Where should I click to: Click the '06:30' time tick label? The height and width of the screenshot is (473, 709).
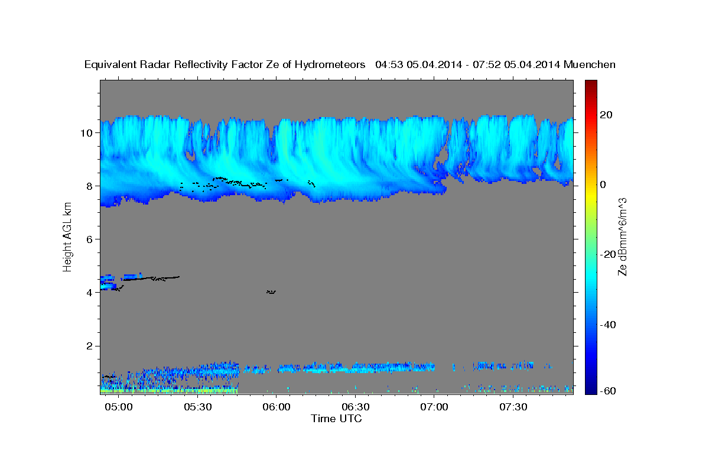pos(356,407)
